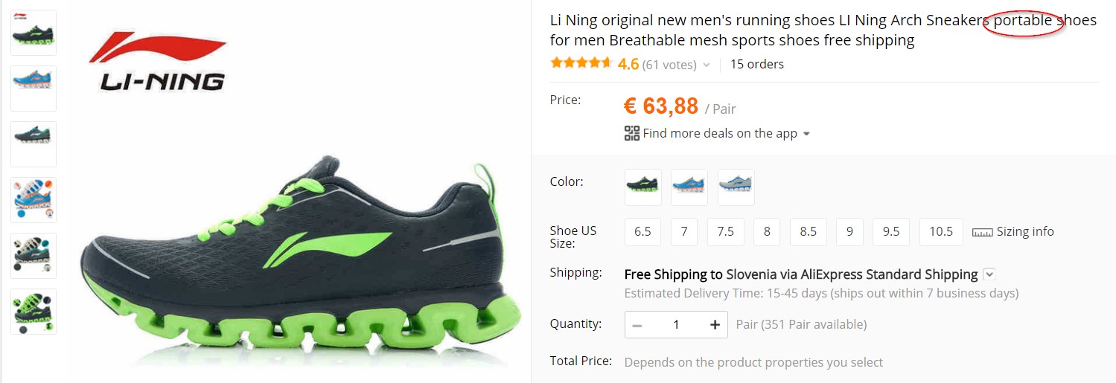Pick the grey shoe color option
The width and height of the screenshot is (1116, 383).
pos(736,187)
